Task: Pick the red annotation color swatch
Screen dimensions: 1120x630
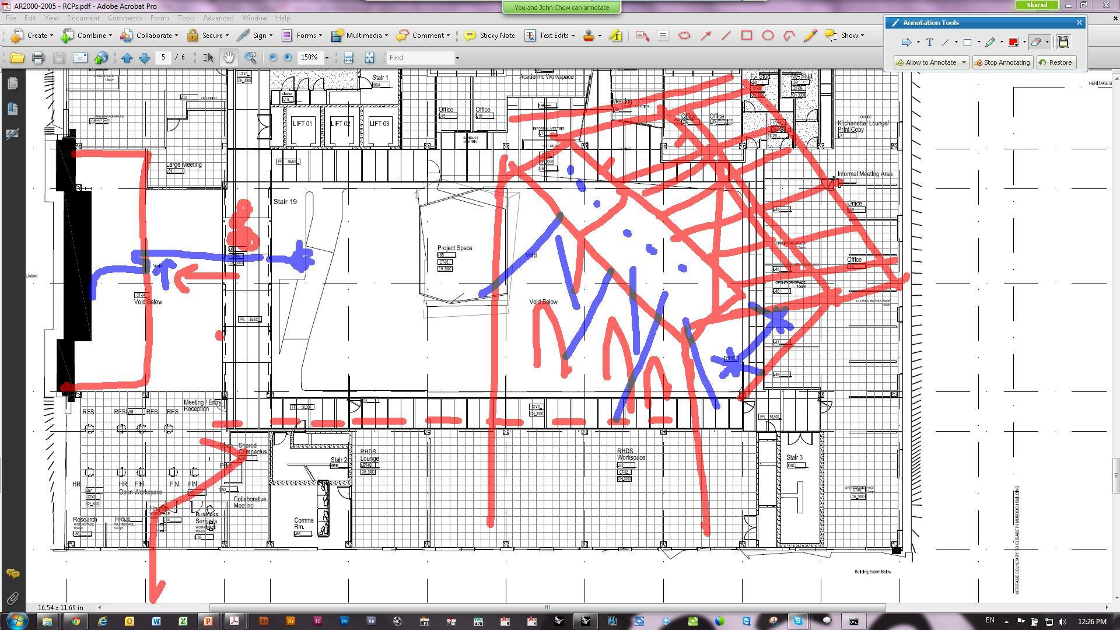Action: pyautogui.click(x=1013, y=42)
